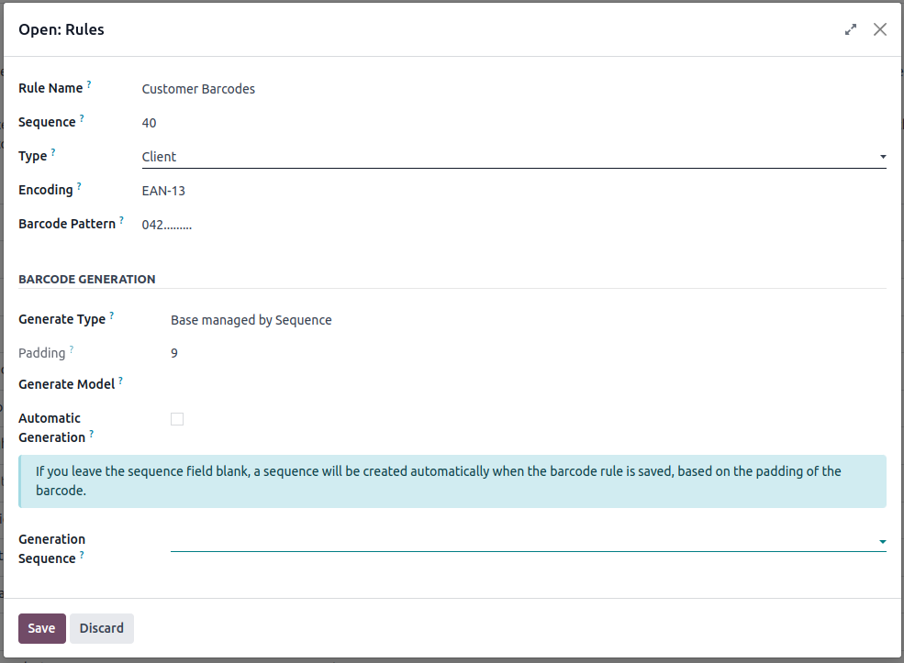Open the Type dropdown showing Client

pyautogui.click(x=514, y=157)
